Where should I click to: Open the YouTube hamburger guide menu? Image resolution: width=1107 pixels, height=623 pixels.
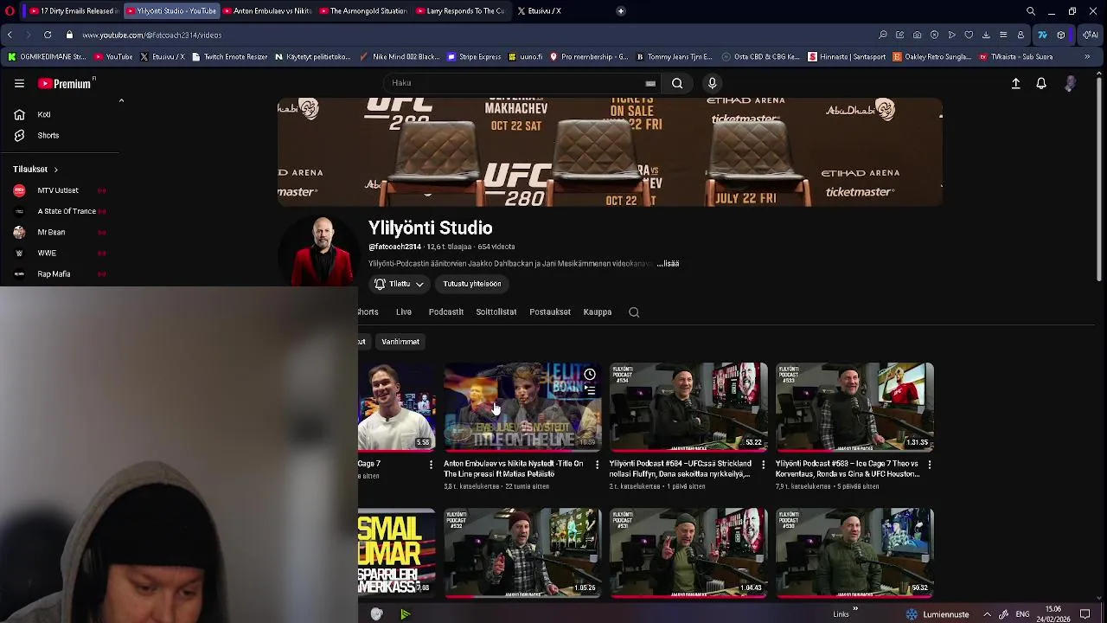click(19, 83)
